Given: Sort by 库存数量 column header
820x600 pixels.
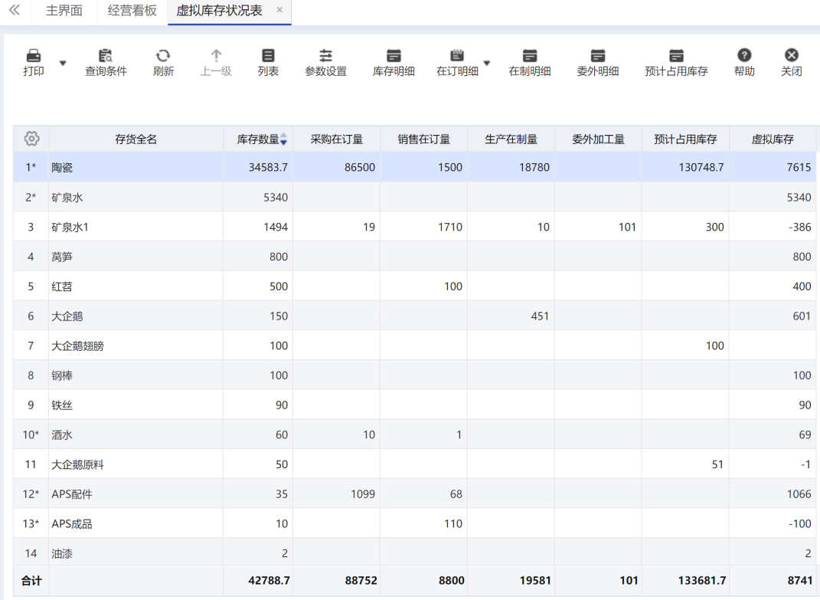Looking at the screenshot, I should pos(258,139).
